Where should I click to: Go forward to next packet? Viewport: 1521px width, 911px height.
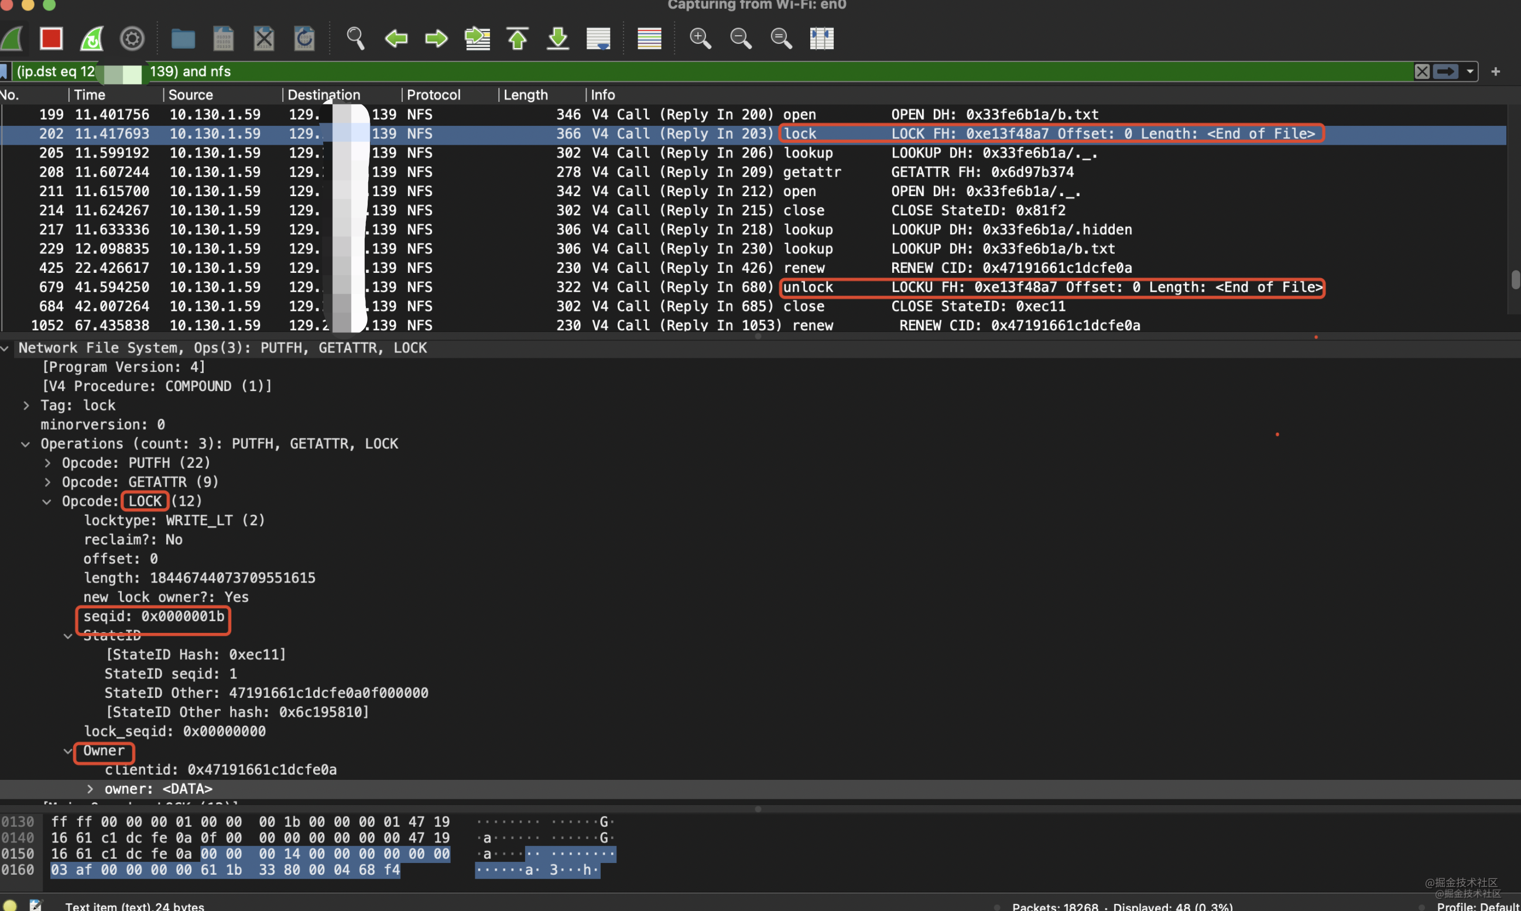click(x=436, y=39)
